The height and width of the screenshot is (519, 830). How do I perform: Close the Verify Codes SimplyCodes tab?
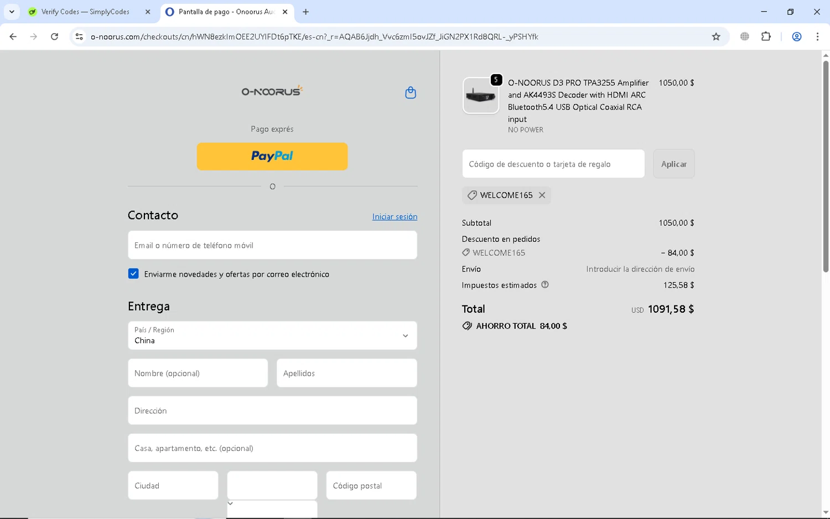pyautogui.click(x=148, y=12)
